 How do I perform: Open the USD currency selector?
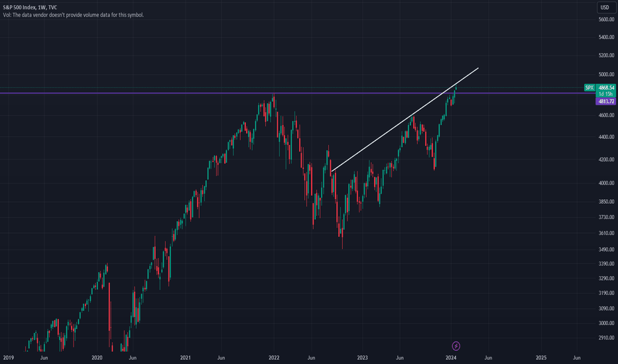(605, 7)
